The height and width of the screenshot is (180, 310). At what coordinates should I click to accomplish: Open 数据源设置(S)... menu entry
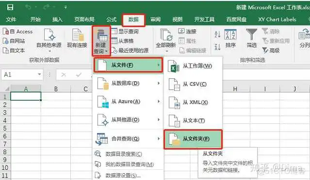(x=128, y=175)
